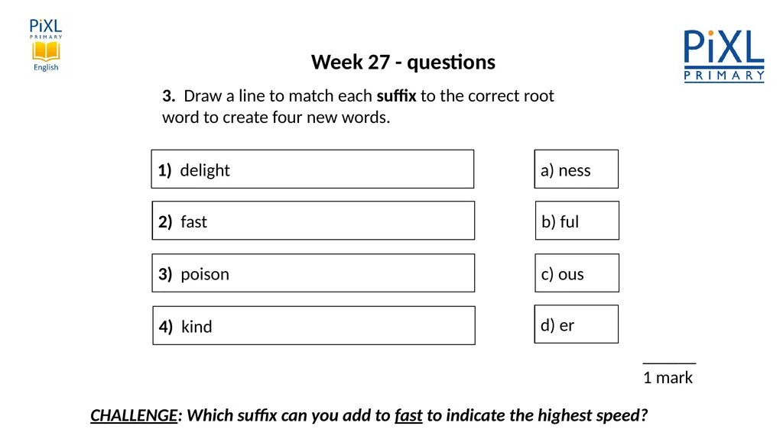
Task: Click the question number '3.' label
Action: coord(169,95)
